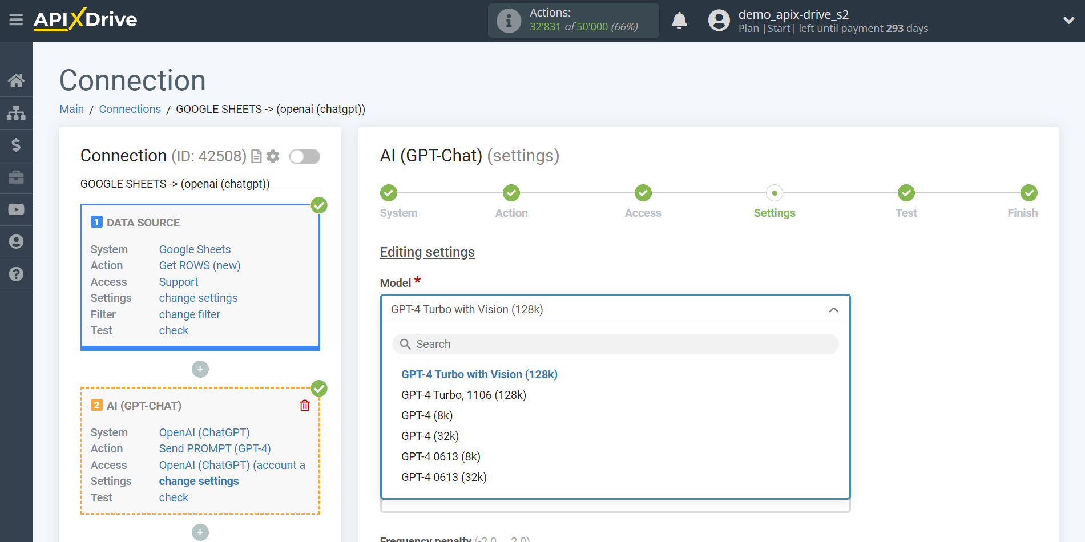1085x542 pixels.
Task: Click the AI block green checkmark
Action: tap(319, 389)
